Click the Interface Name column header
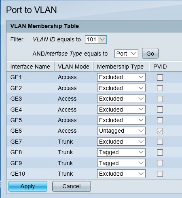 tap(30, 67)
